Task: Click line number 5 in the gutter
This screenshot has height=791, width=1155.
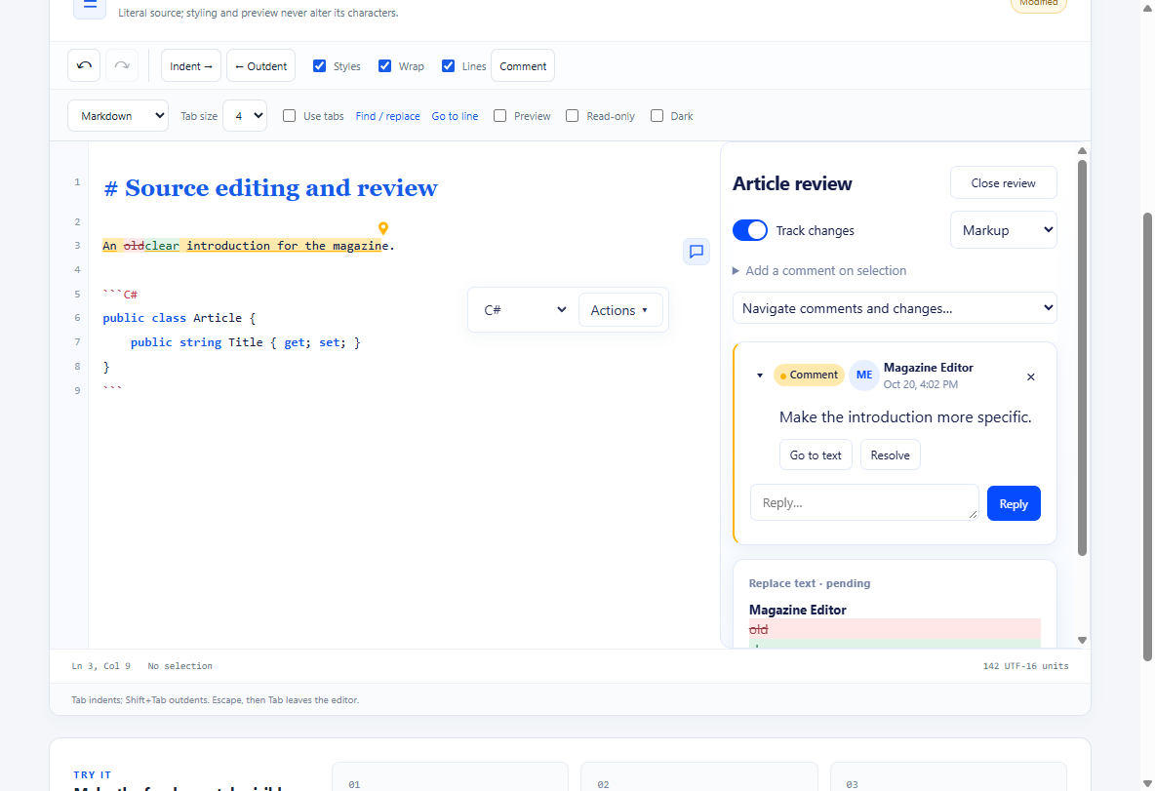Action: coord(77,294)
